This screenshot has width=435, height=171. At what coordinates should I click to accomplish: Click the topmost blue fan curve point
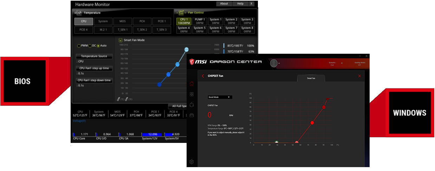pyautogui.click(x=187, y=50)
